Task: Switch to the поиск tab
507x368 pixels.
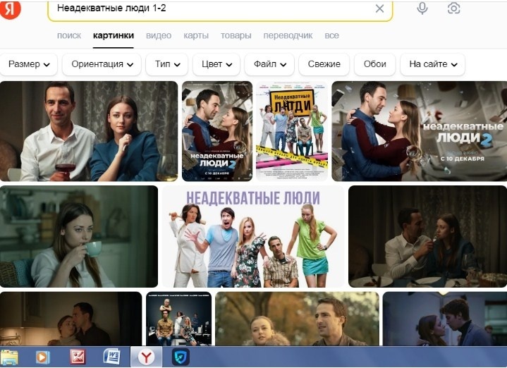Action: (x=69, y=35)
